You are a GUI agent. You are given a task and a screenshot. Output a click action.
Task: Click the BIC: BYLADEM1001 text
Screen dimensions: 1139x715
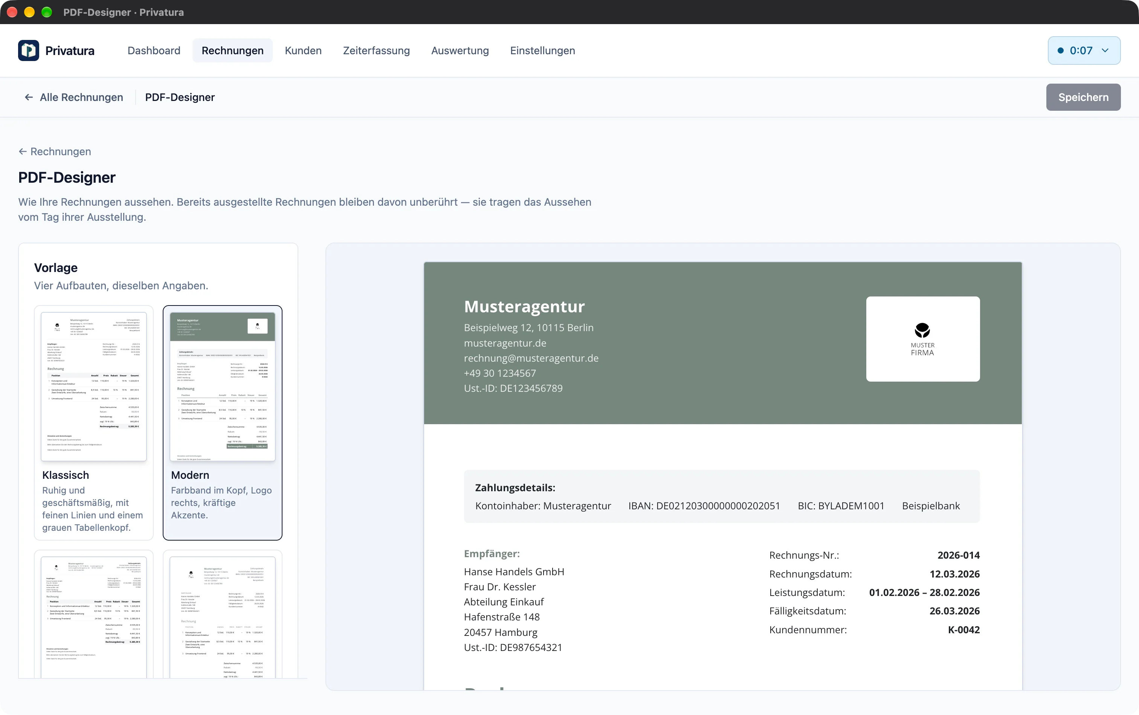[841, 506]
